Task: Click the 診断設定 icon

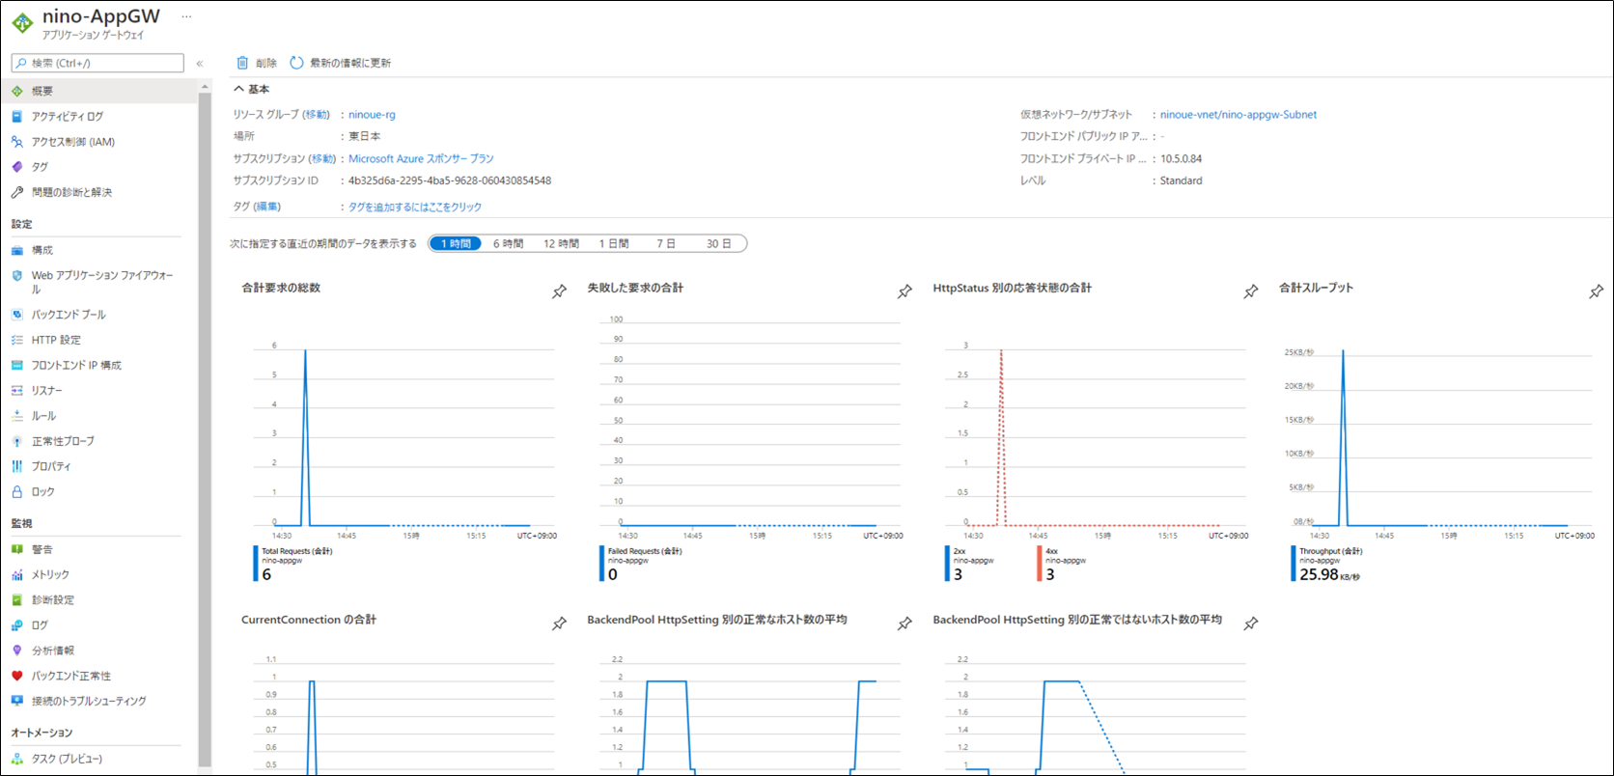Action: click(17, 599)
